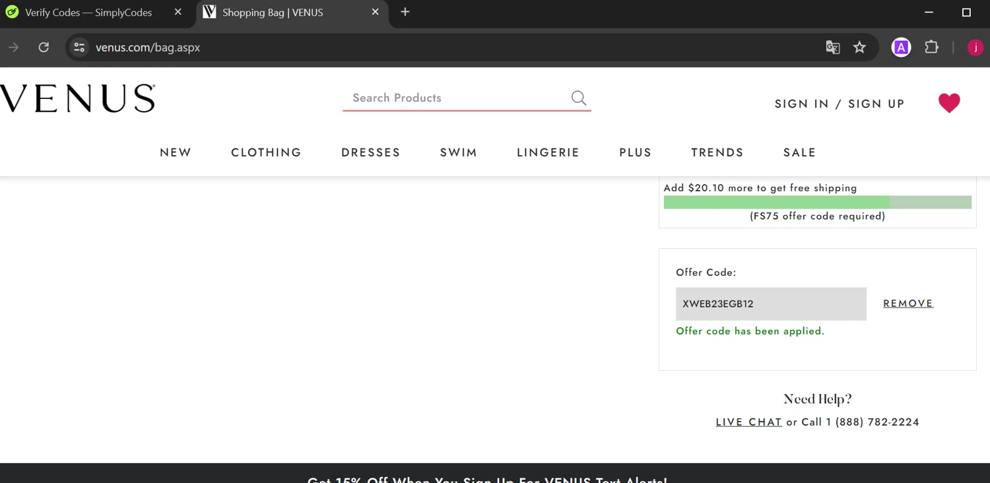Screen dimensions: 990x483
Task: Click the 'Need Help?' heading
Action: (x=818, y=399)
